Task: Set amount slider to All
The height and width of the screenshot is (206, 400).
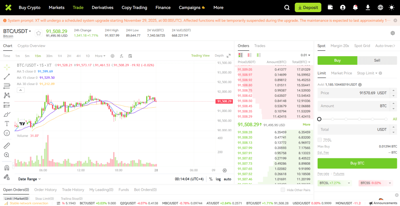Action: tap(395, 119)
